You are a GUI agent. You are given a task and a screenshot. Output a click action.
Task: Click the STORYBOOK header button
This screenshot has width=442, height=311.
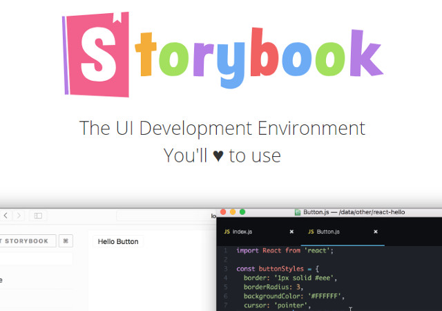28,241
